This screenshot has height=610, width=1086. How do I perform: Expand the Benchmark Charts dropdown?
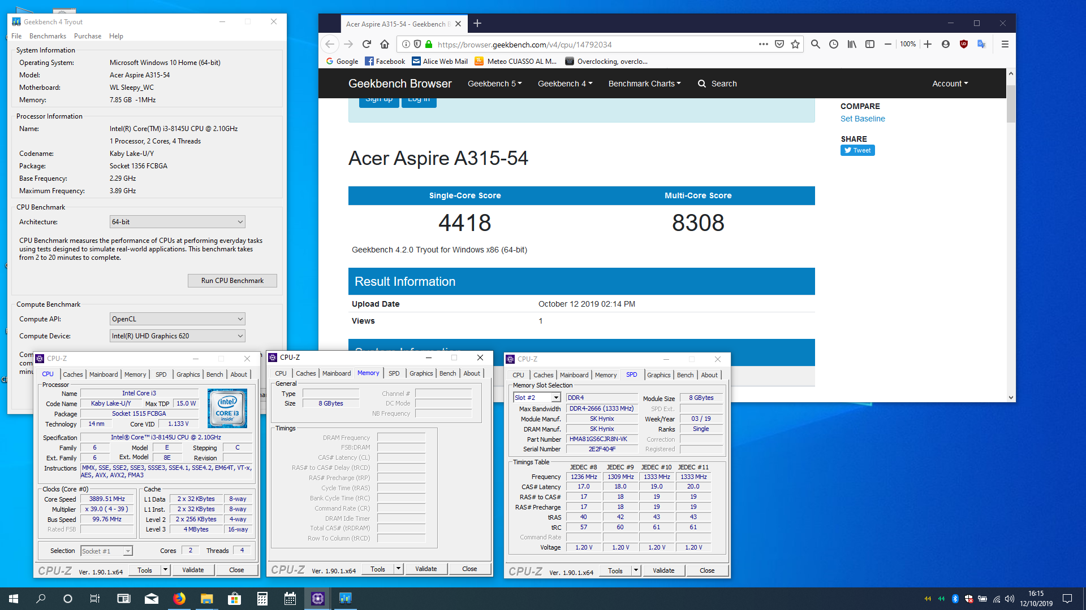[644, 84]
